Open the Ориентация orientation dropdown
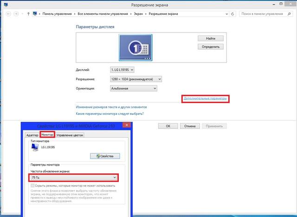This screenshot has width=297, height=217. point(136,88)
